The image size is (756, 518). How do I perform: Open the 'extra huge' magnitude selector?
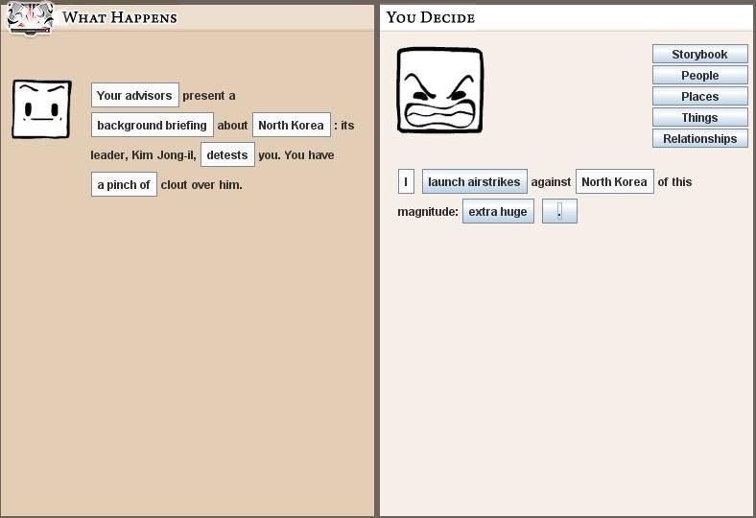pos(498,212)
